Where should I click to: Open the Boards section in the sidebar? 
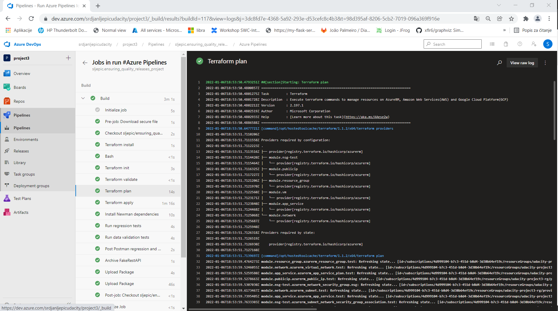[x=19, y=87]
